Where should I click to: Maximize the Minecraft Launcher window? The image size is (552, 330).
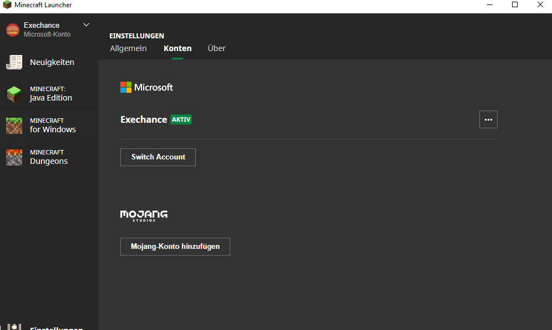(515, 4)
